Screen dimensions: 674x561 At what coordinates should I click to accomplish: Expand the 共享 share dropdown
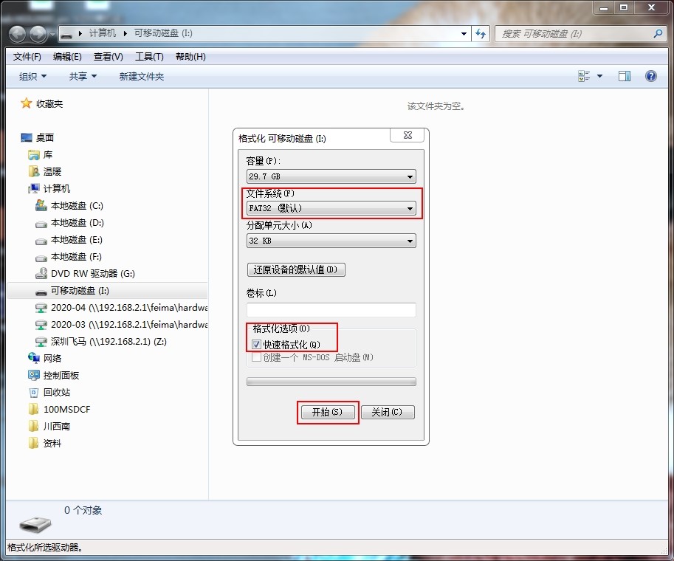(83, 77)
